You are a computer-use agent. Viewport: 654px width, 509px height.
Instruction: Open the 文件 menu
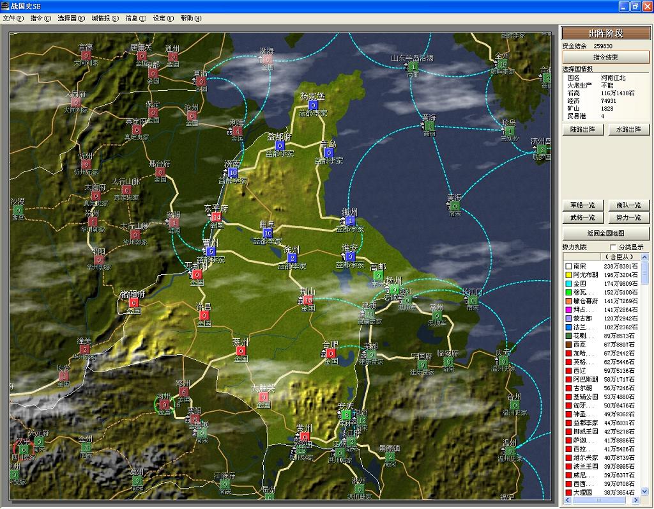(13, 19)
